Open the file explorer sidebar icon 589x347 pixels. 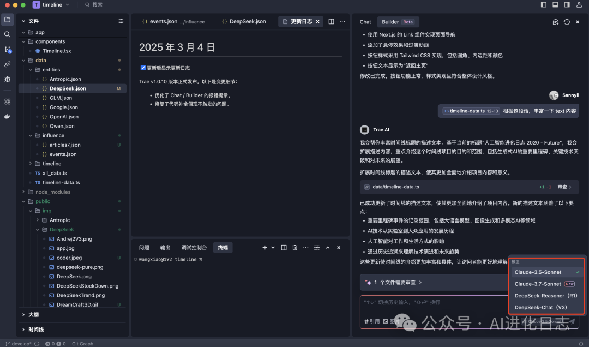[8, 20]
